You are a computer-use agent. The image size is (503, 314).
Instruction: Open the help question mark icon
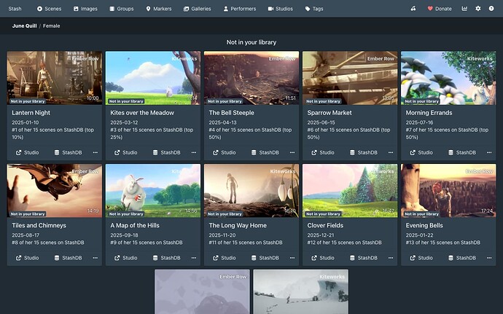[x=491, y=9]
